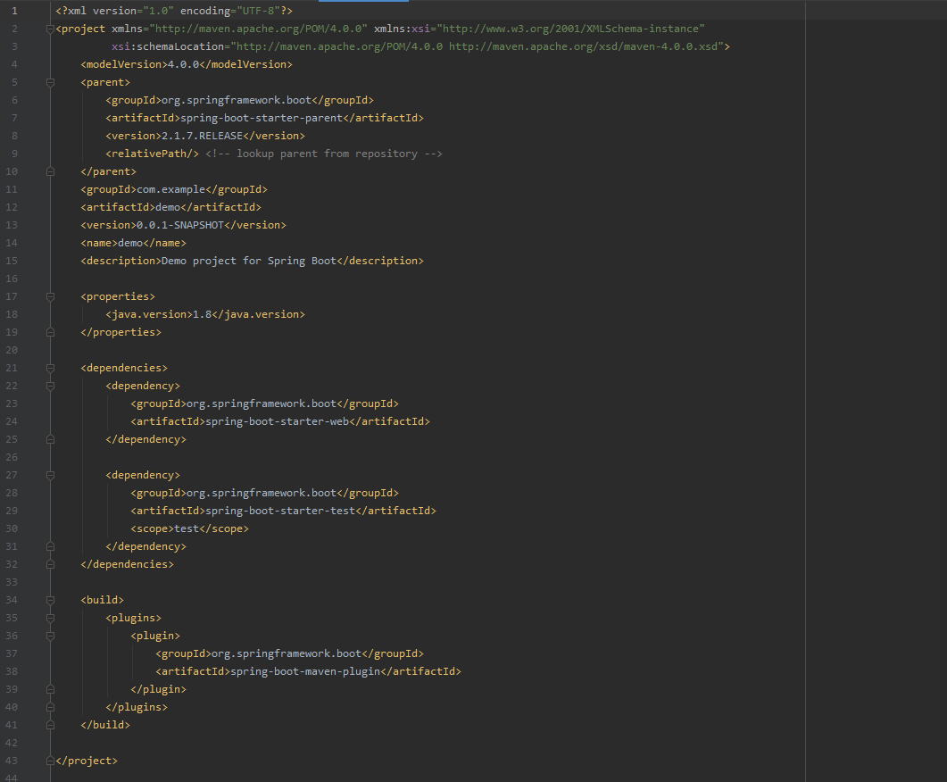This screenshot has width=947, height=782.
Task: Click the groupId on line 37 inside plugin
Action: click(x=289, y=654)
